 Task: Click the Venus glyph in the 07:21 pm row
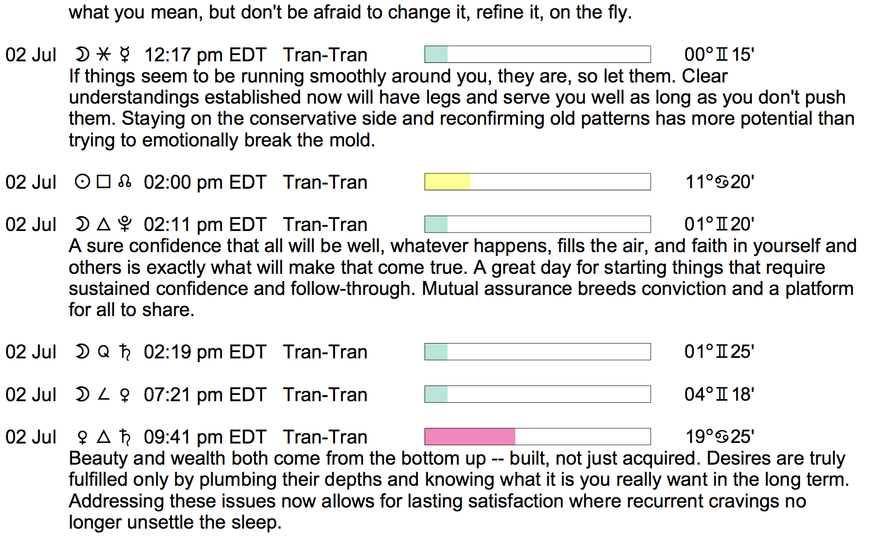[x=125, y=395]
